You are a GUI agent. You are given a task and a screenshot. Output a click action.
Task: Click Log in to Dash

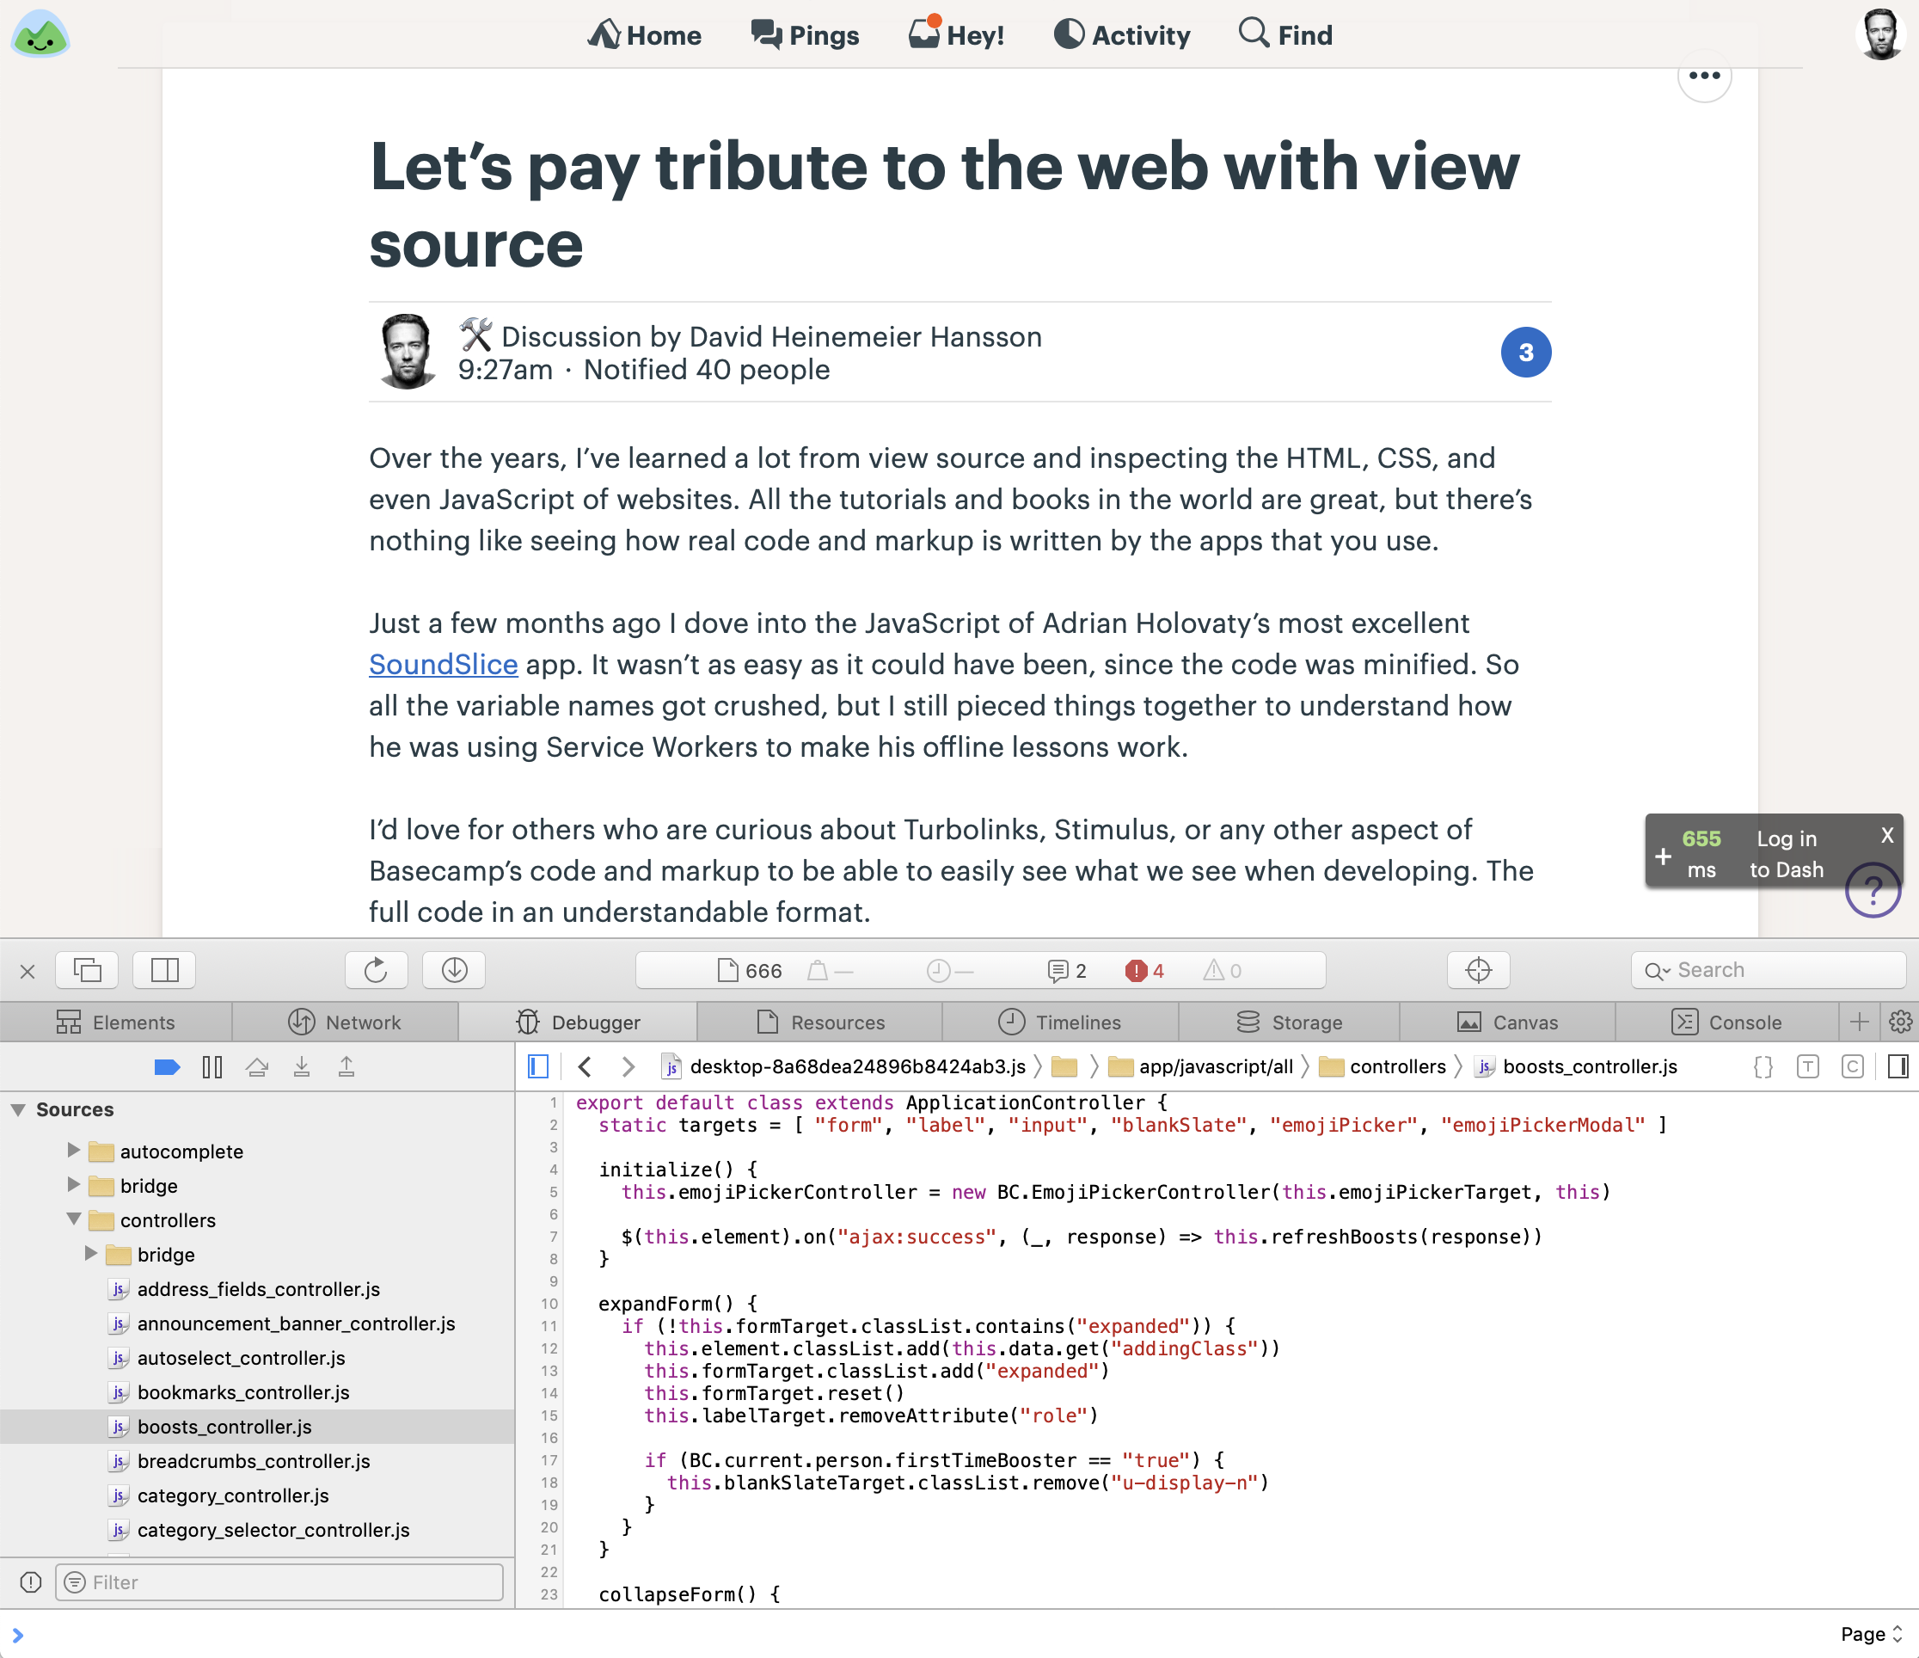(1786, 853)
